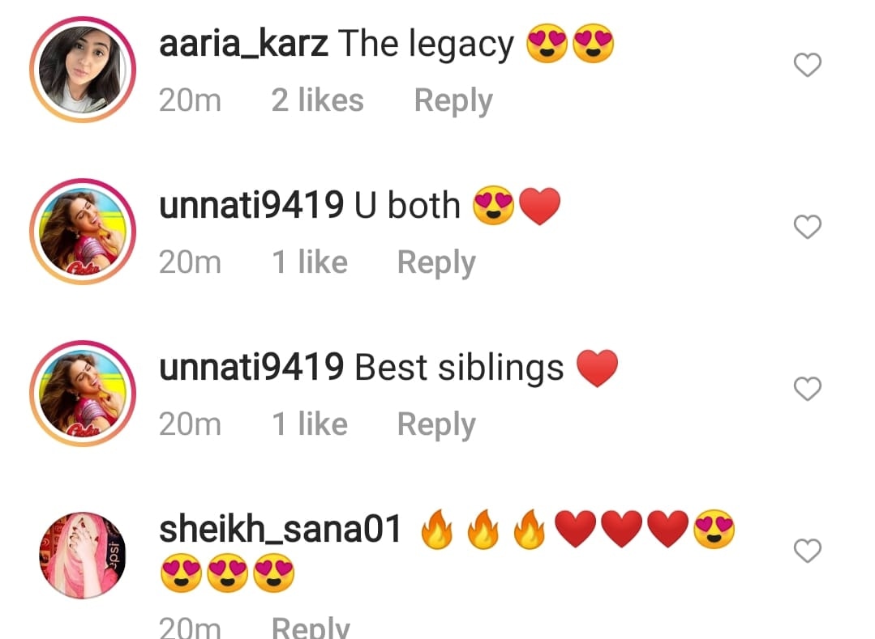
Task: Open the sheikh_sana01 username link
Action: click(280, 530)
